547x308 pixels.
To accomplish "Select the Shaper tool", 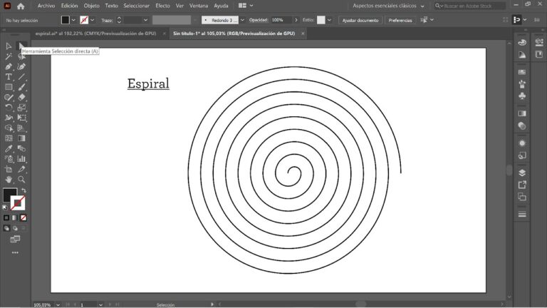I will pyautogui.click(x=9, y=98).
